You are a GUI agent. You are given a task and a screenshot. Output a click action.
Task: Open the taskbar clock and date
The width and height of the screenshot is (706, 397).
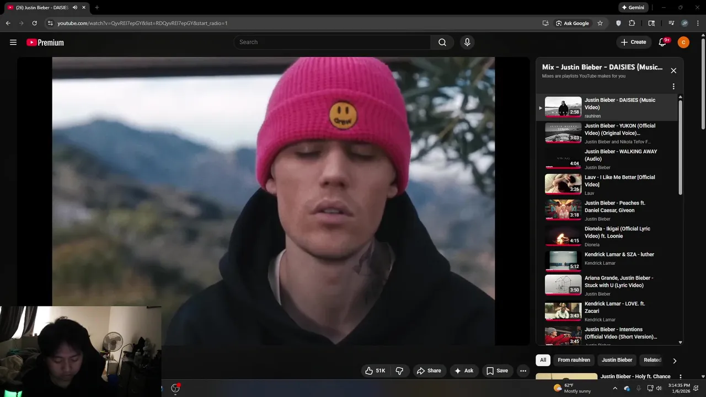679,388
